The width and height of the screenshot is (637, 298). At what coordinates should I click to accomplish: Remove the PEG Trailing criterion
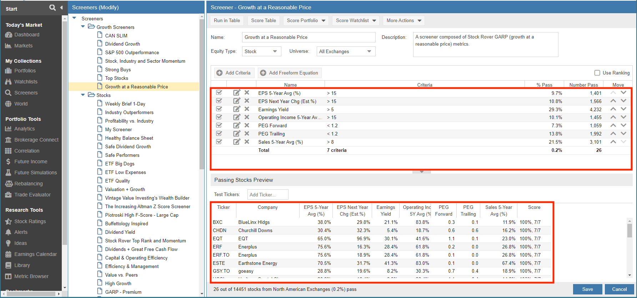(x=247, y=133)
